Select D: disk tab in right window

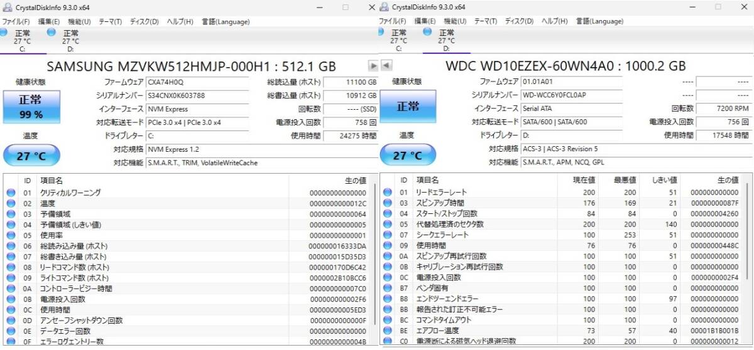pyautogui.click(x=446, y=40)
